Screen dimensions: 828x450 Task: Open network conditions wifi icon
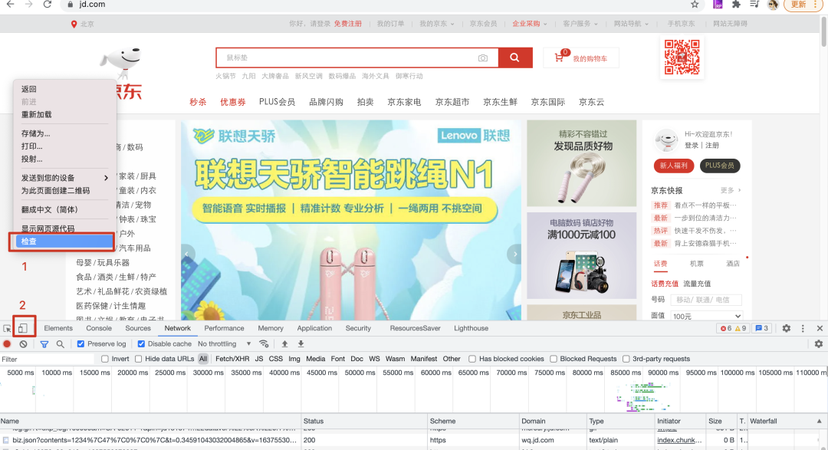tap(264, 344)
